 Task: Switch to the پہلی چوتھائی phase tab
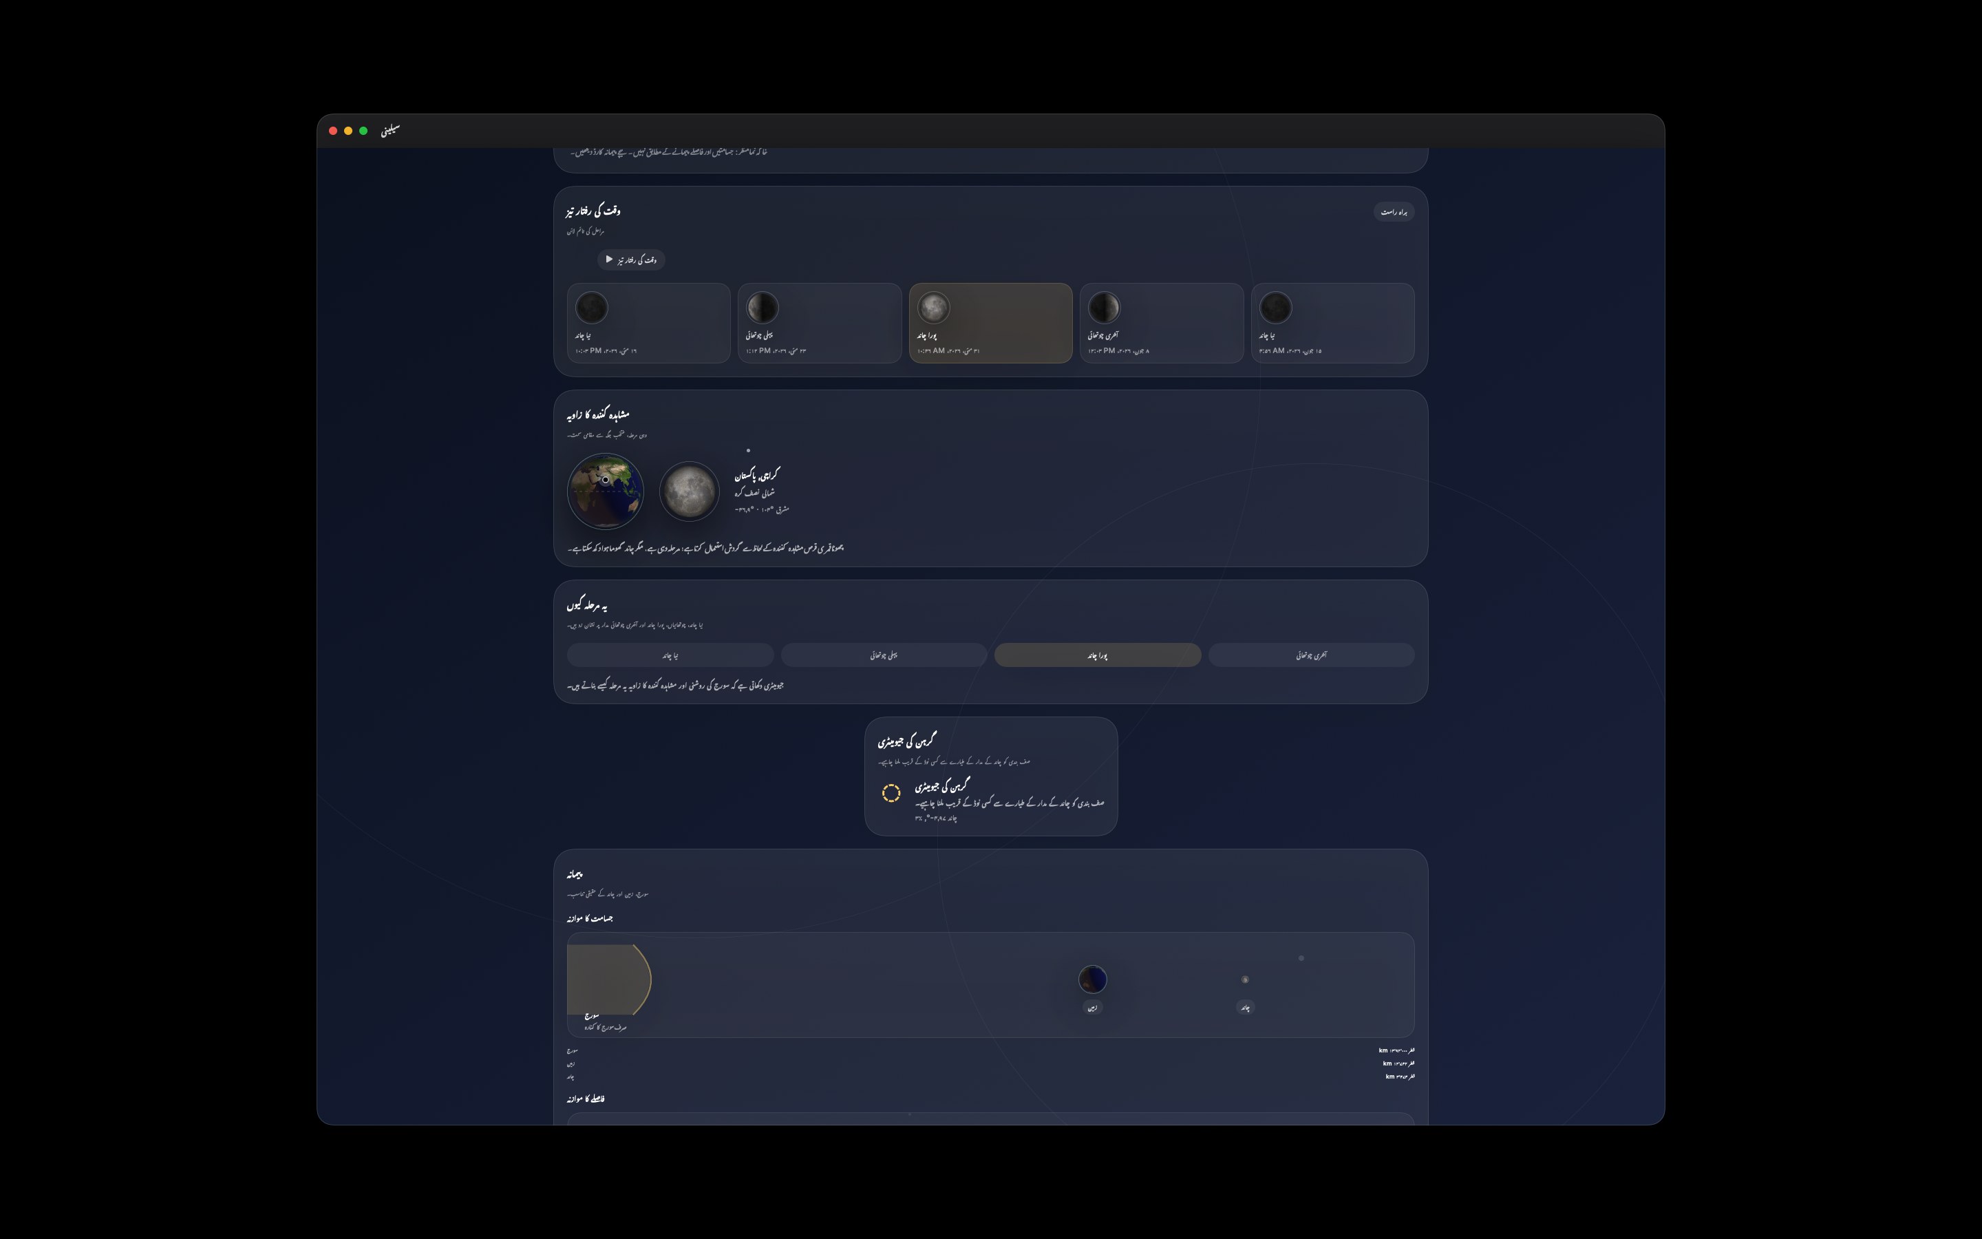click(884, 655)
